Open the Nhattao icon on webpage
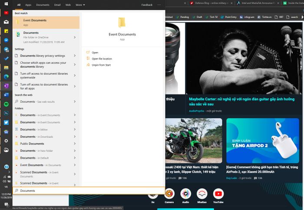304x210 pixels. (x=202, y=194)
